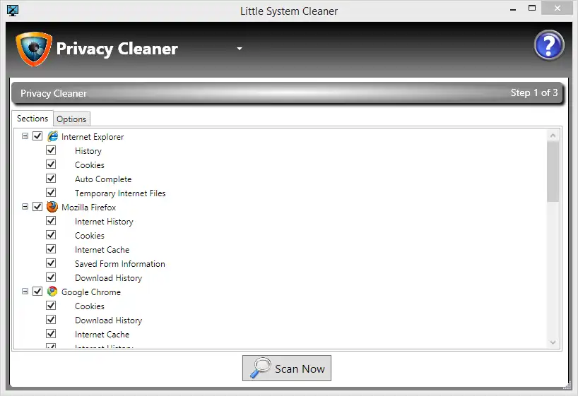Uncheck Firefox Internet History checkbox

(x=51, y=221)
